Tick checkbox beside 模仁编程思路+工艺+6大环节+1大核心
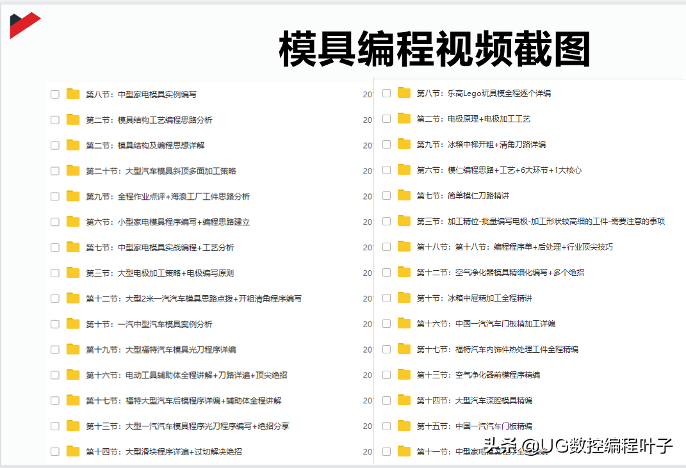 [x=386, y=170]
